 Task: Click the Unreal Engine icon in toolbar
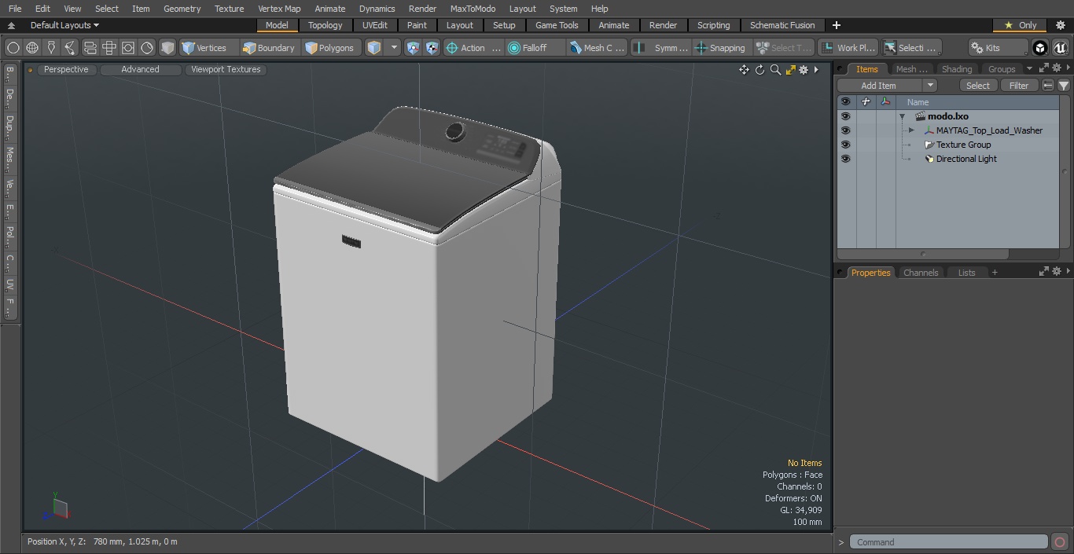click(1060, 48)
